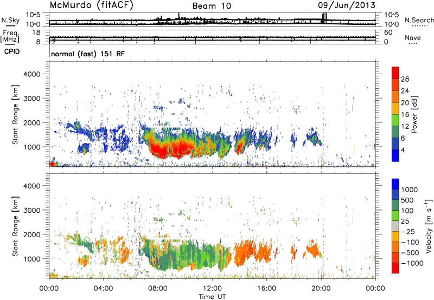Select the text normal (fast) 151 RF
434x300 pixels.
pos(88,54)
